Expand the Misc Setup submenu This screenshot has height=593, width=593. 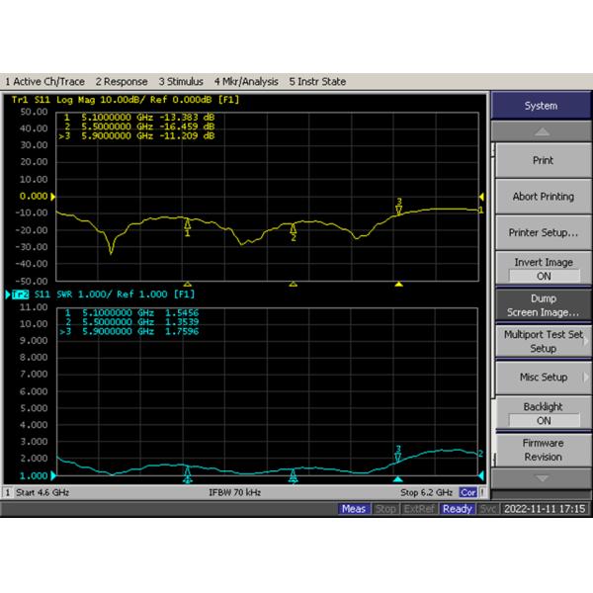pyautogui.click(x=543, y=378)
